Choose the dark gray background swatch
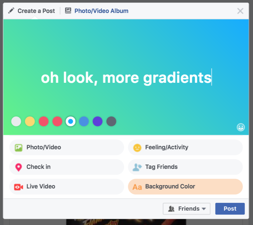 [x=111, y=121]
